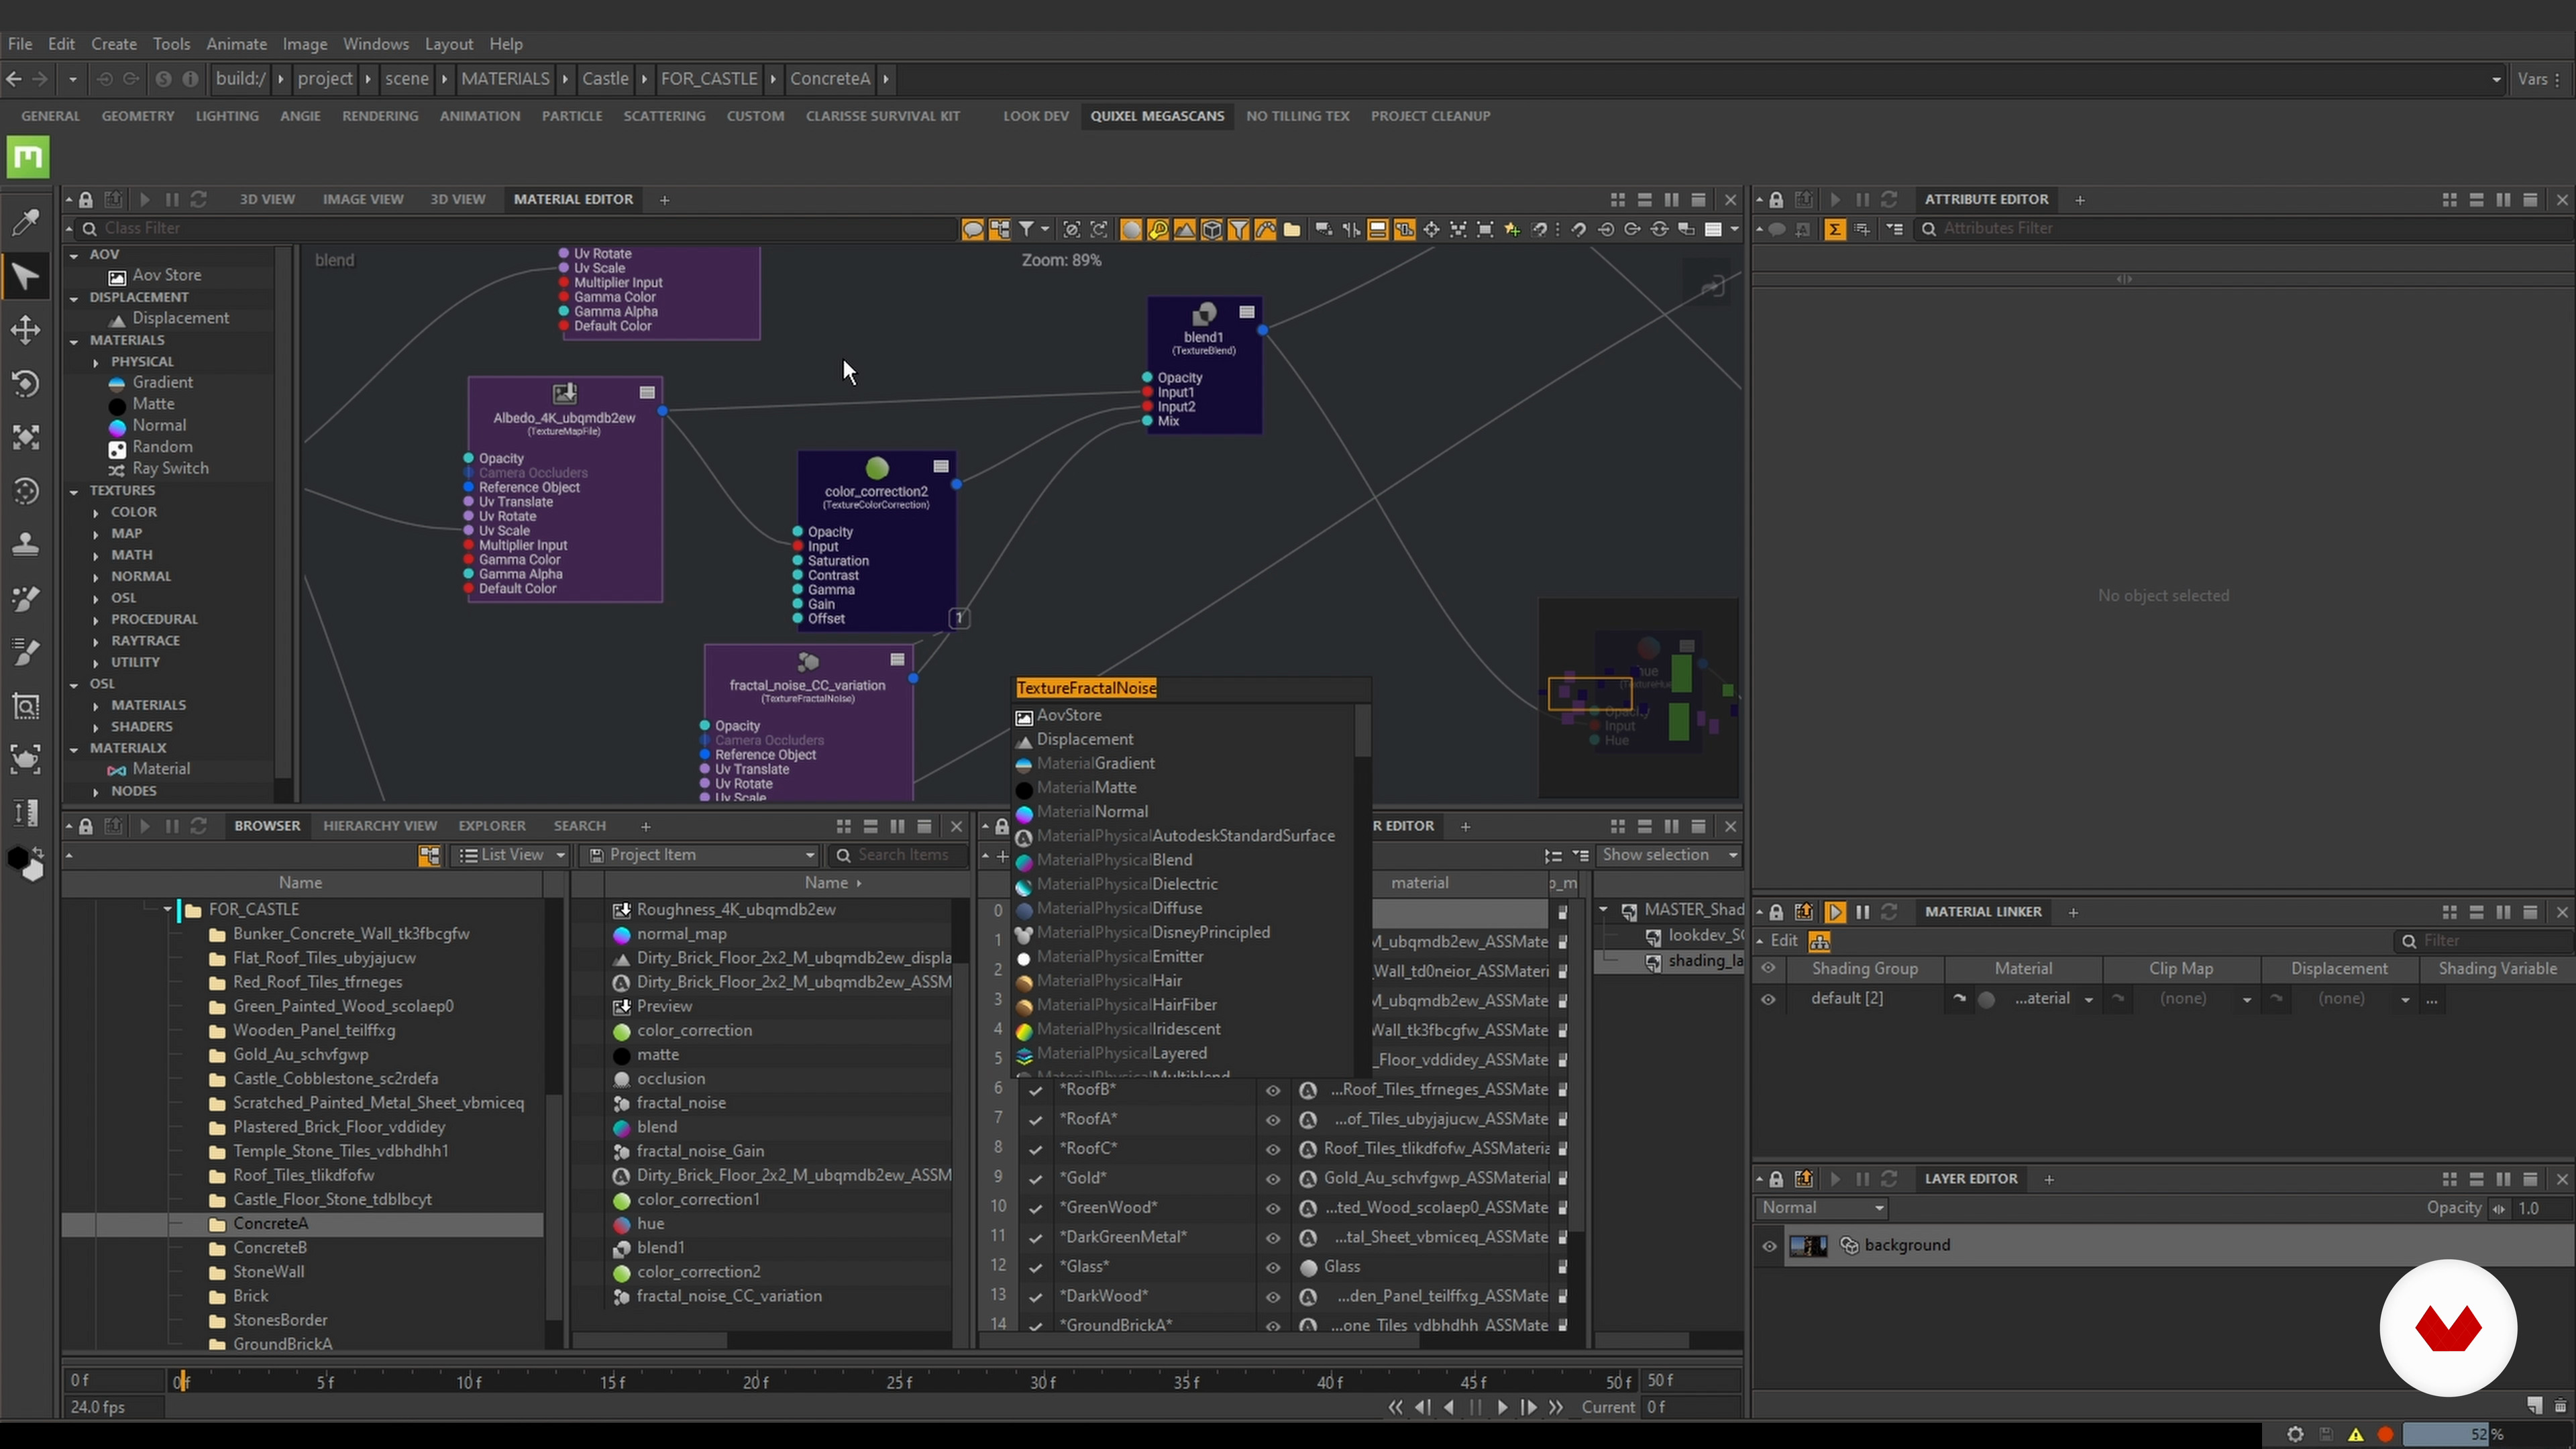Click the Gradient material class
The image size is (2576, 1449).
[162, 382]
